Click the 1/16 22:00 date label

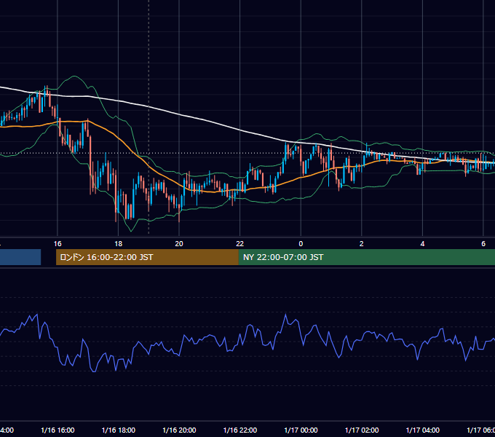click(x=240, y=430)
